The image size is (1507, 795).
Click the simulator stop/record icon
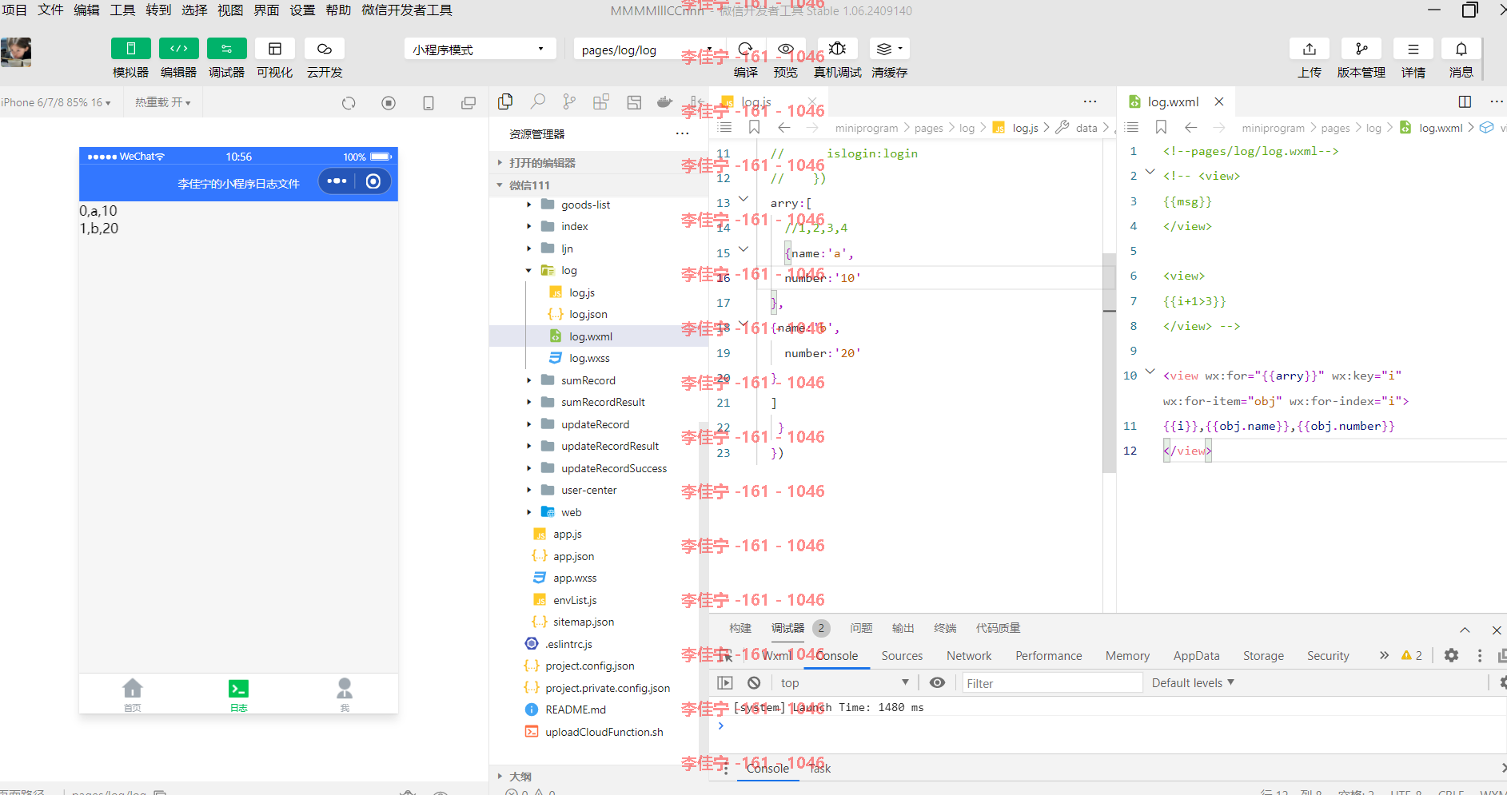(389, 103)
